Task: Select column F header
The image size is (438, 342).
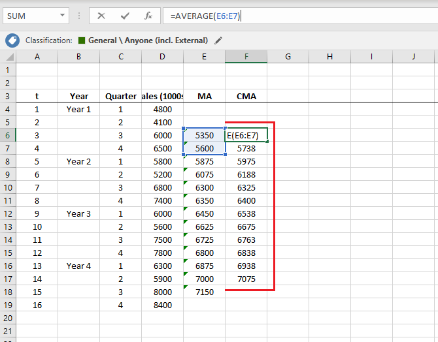Action: [246, 57]
